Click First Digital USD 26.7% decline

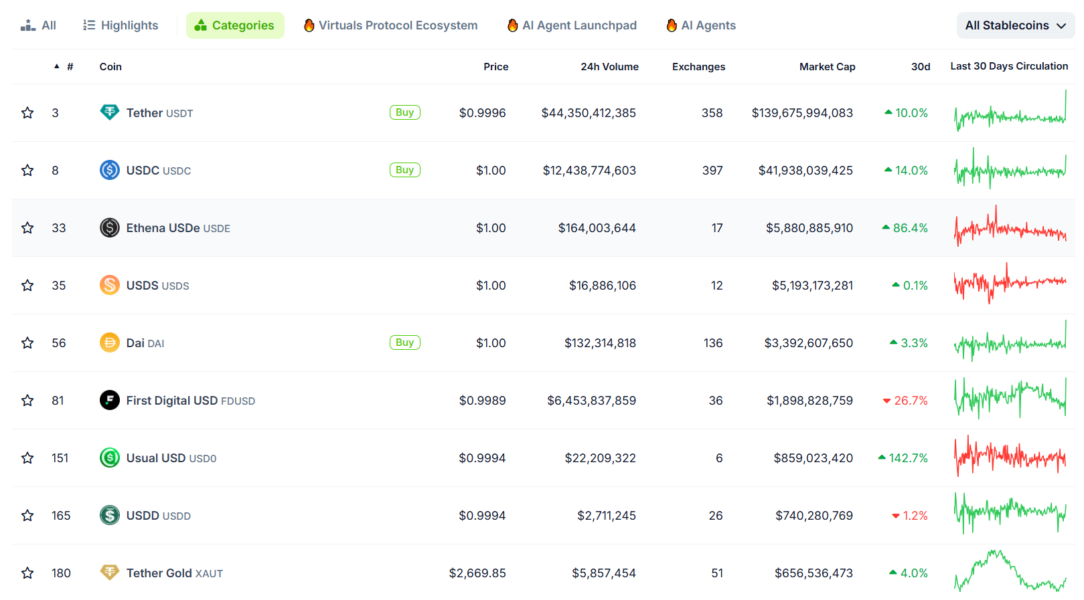(x=905, y=401)
